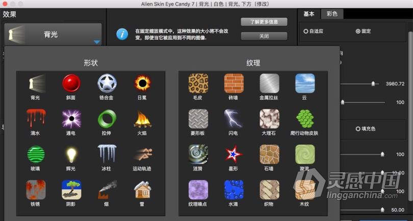Viewport: 413px width, 221px height.
Task: Pick the 铬合金 chrome star effect
Action: tap(107, 84)
